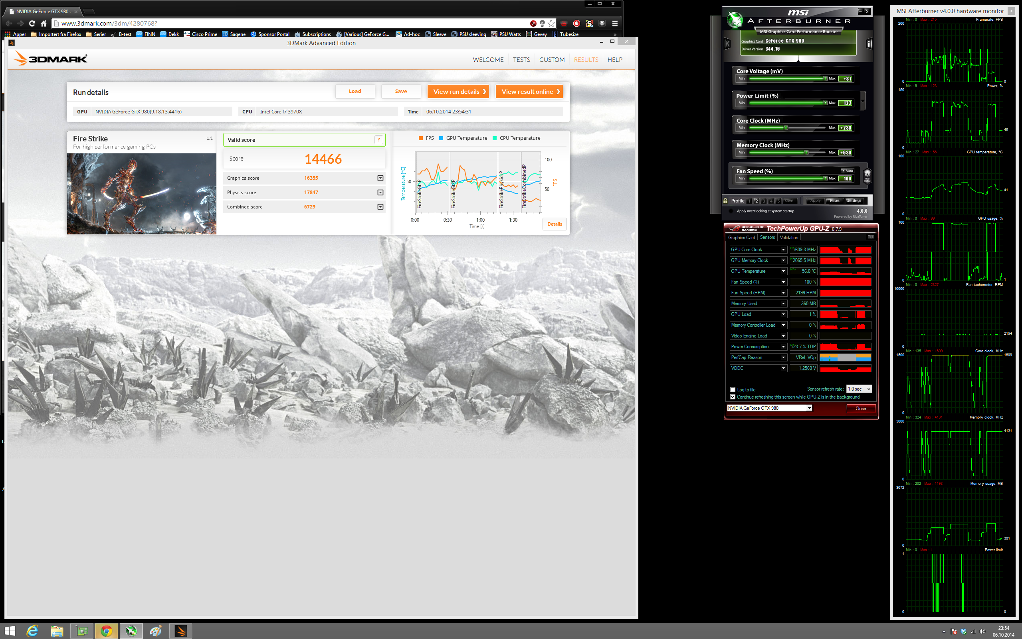Select Afterburner profile slot 2

tap(757, 201)
